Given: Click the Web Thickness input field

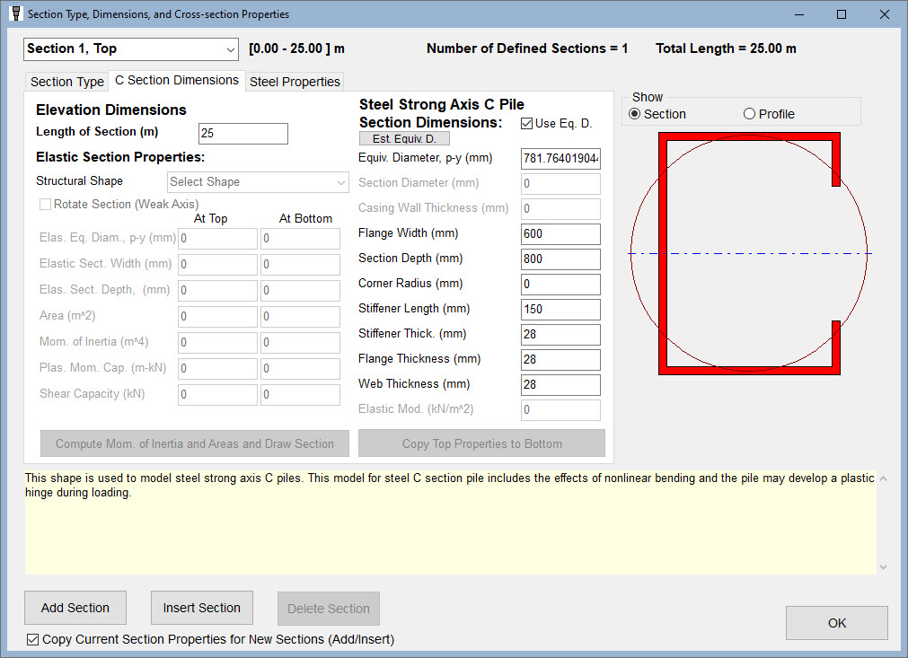Looking at the screenshot, I should pyautogui.click(x=560, y=385).
